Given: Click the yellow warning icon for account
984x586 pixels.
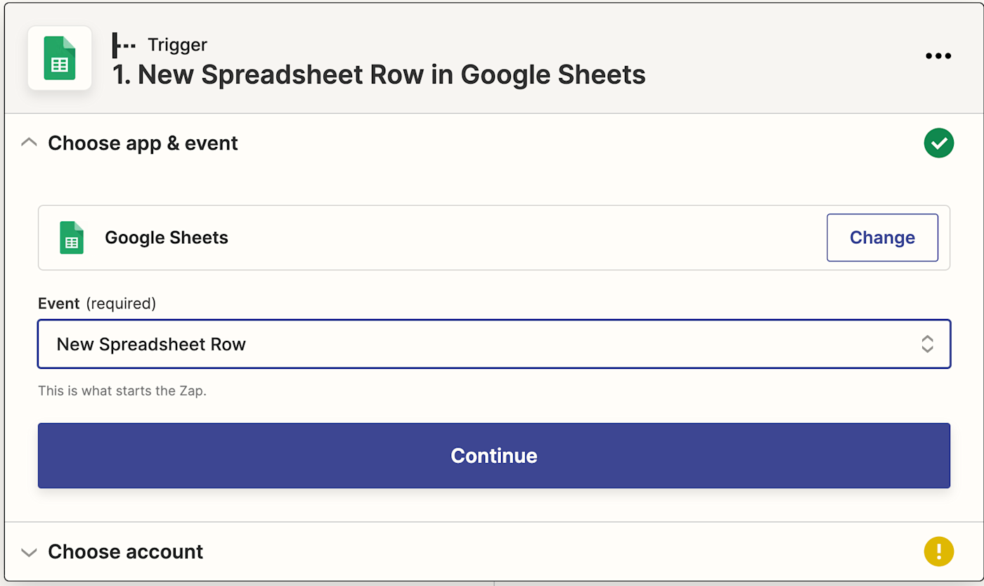Looking at the screenshot, I should pos(938,552).
